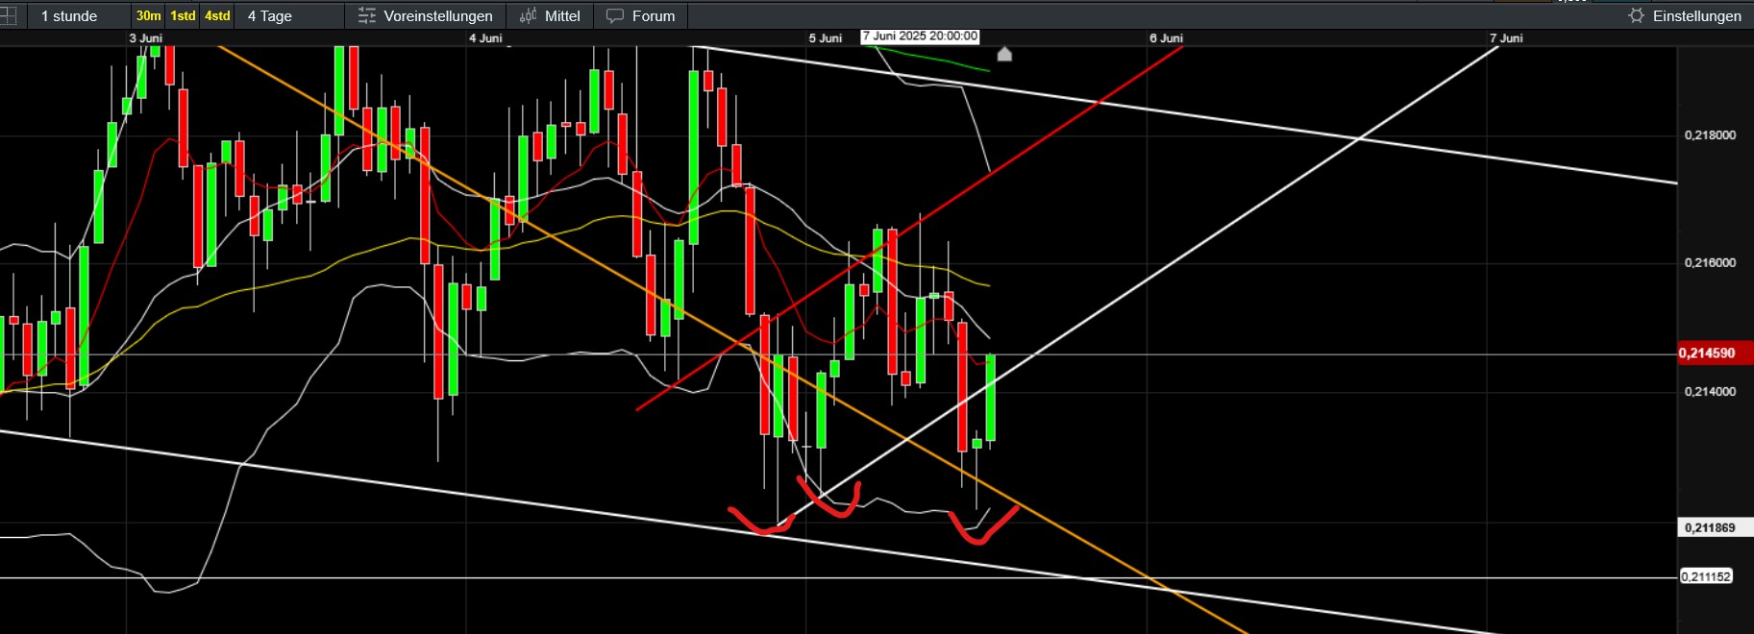Click the price marker 0,211869
This screenshot has width=1754, height=634.
coord(1715,527)
